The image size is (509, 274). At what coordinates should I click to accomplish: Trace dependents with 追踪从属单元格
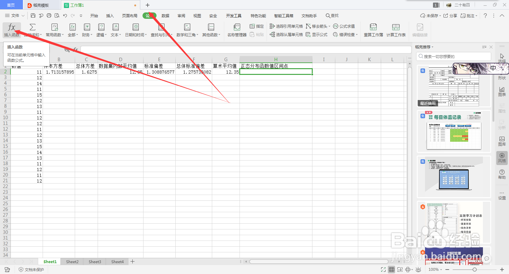pyautogui.click(x=286, y=34)
